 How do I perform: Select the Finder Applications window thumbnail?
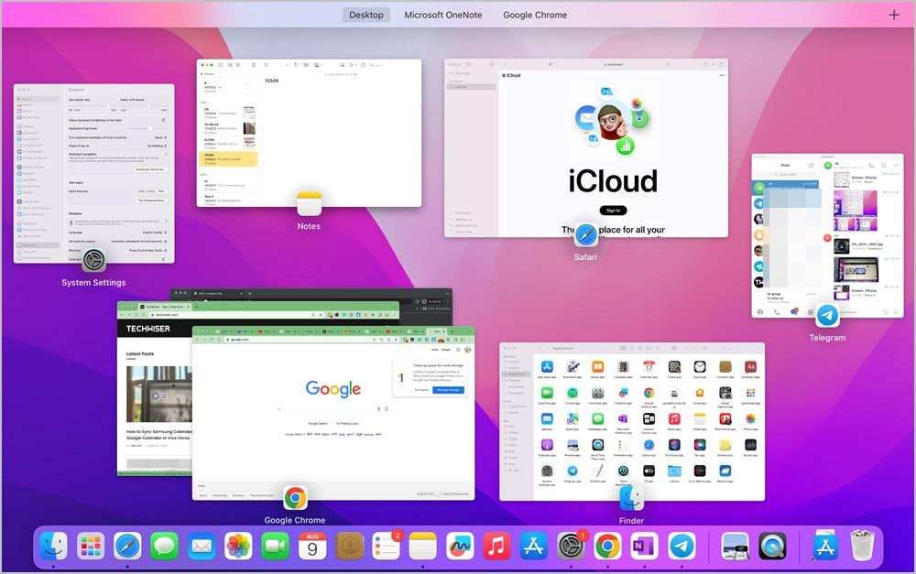click(632, 422)
